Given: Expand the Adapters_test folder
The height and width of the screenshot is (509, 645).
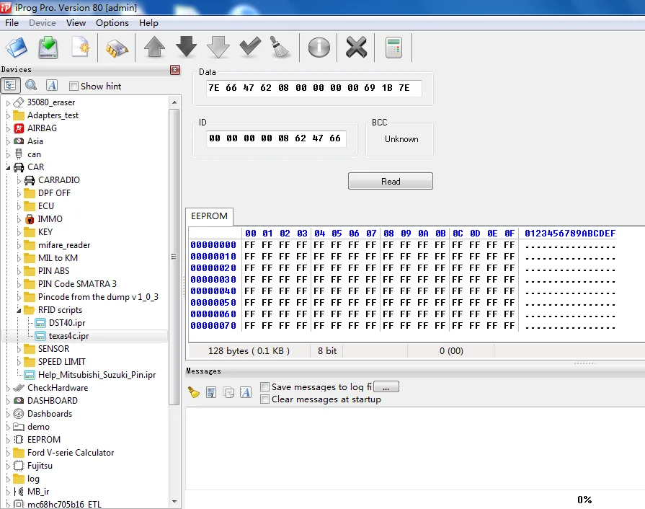Looking at the screenshot, I should point(8,115).
